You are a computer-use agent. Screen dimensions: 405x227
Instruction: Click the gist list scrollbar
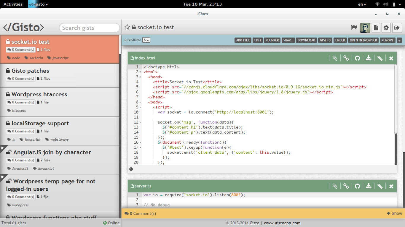click(120, 45)
